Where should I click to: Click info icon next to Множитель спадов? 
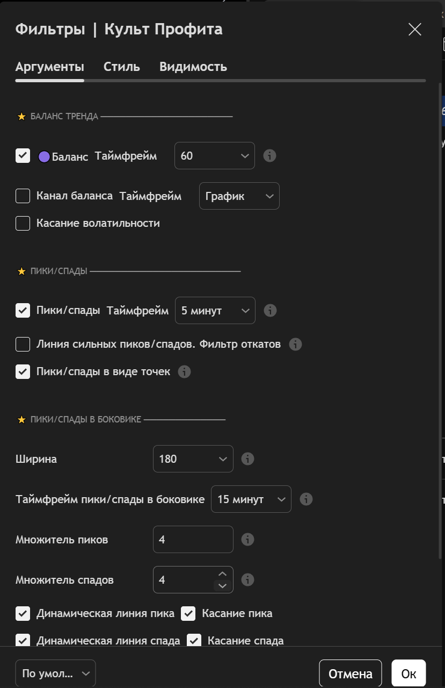pyautogui.click(x=247, y=580)
